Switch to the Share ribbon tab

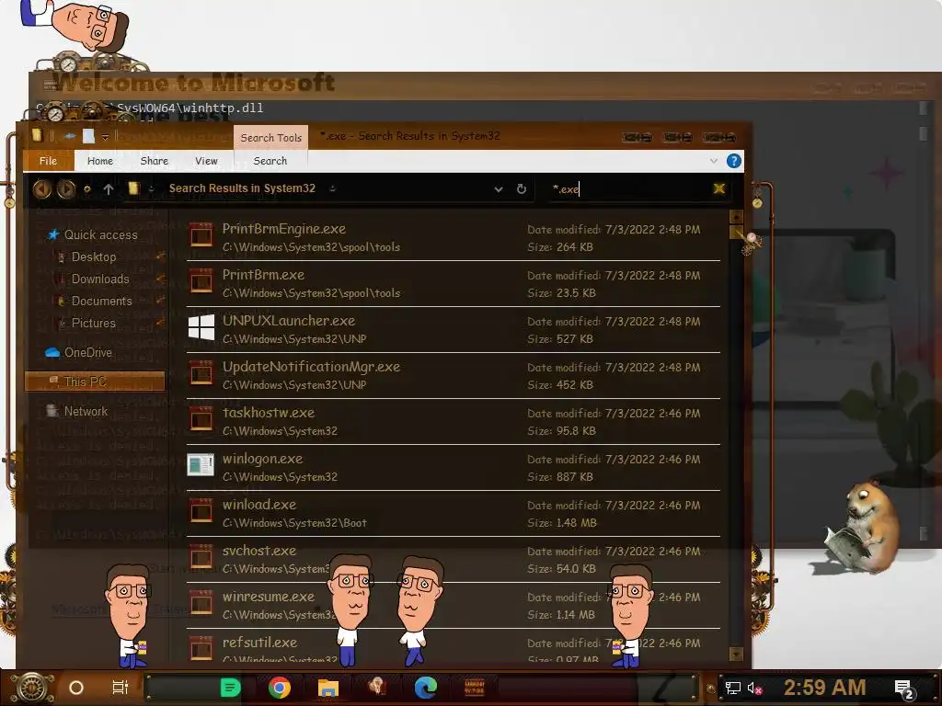pyautogui.click(x=155, y=161)
